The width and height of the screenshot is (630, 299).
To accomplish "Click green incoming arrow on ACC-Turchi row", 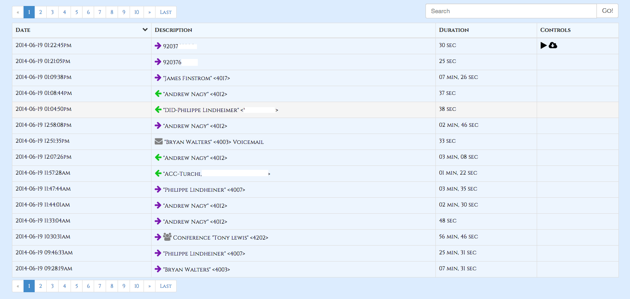I will pyautogui.click(x=158, y=173).
